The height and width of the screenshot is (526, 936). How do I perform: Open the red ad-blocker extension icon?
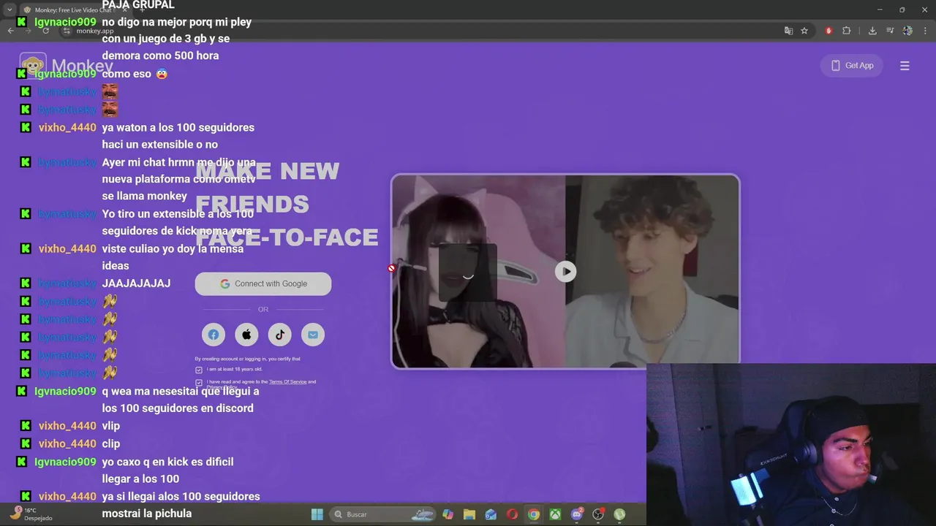(829, 31)
